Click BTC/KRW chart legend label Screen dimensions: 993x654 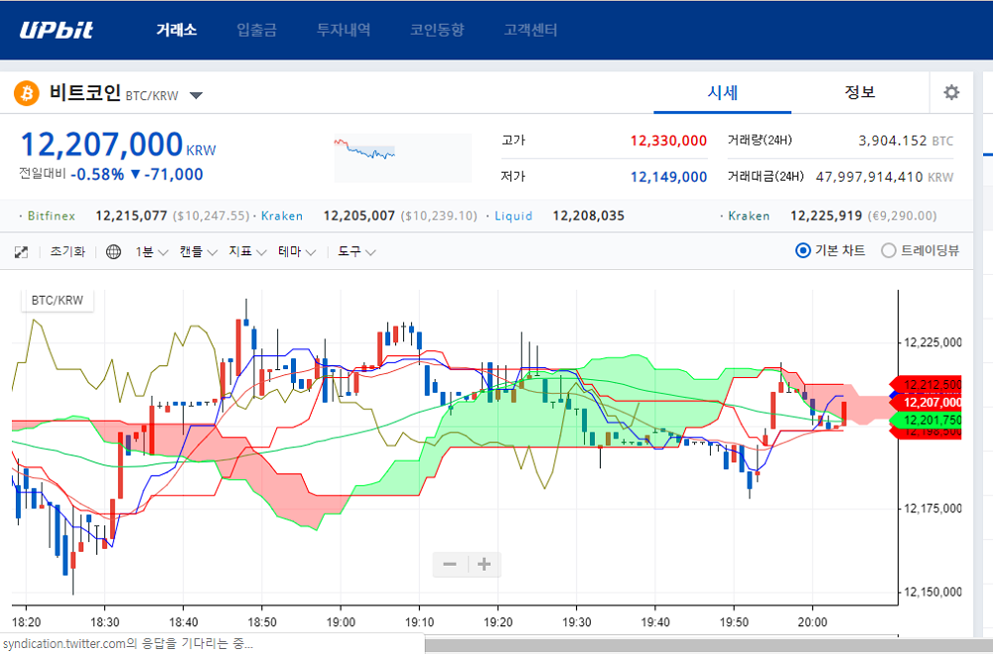tap(58, 300)
